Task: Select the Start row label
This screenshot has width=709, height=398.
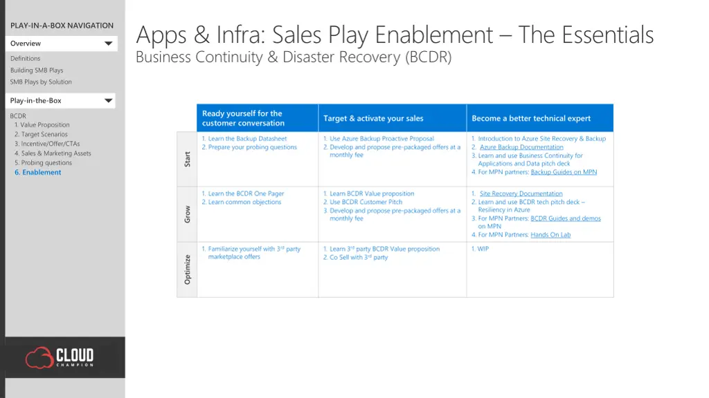Action: click(x=187, y=159)
